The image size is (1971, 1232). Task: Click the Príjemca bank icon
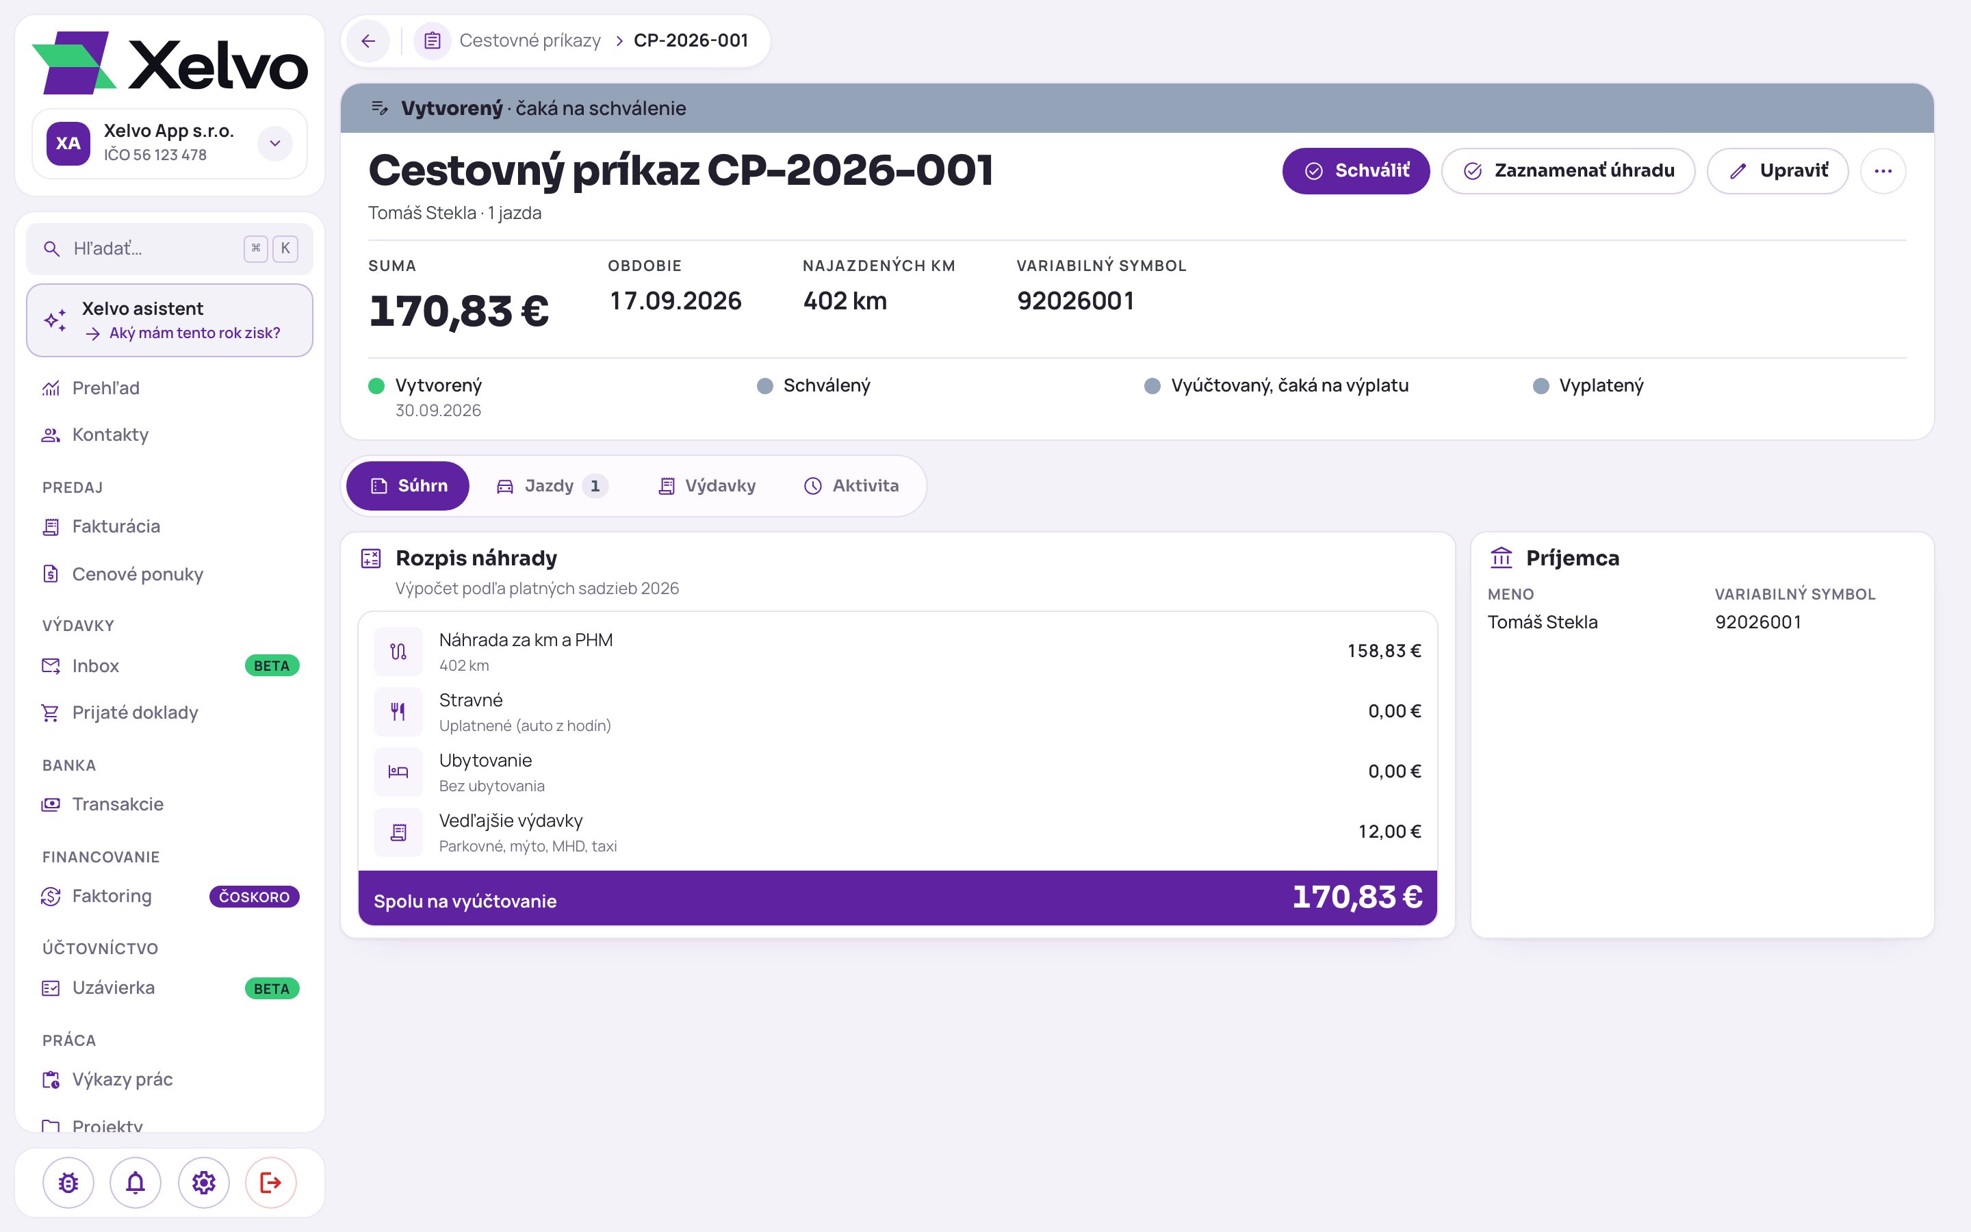1501,558
